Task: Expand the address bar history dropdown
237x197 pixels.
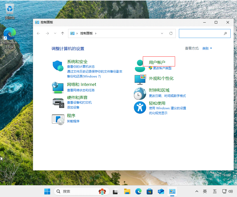Action: (162, 33)
